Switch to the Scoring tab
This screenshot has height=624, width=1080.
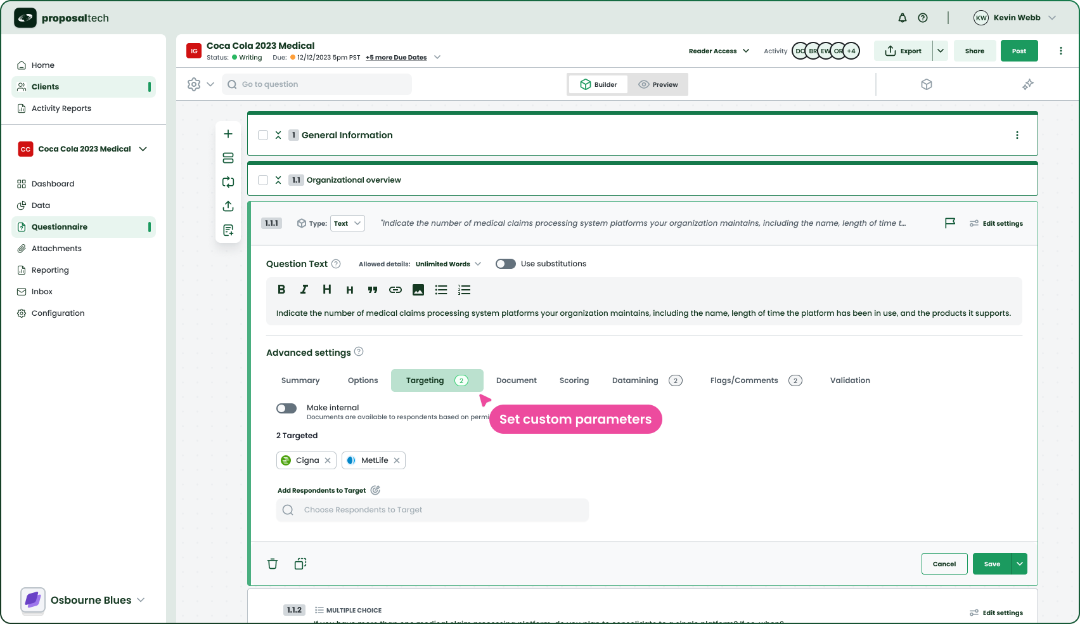(574, 380)
